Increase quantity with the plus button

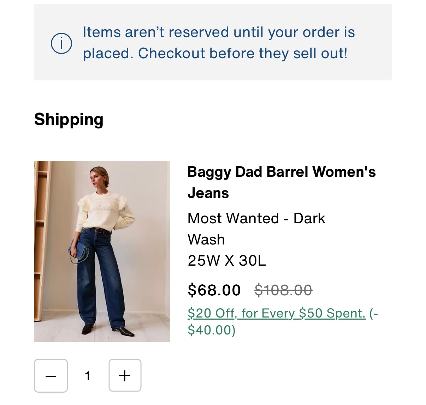(125, 376)
